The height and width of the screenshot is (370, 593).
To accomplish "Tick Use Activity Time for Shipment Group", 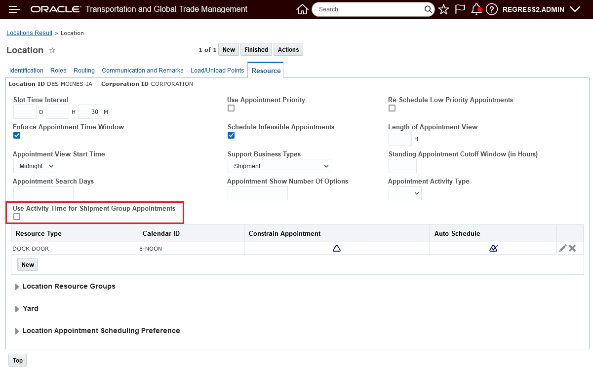I will click(17, 217).
